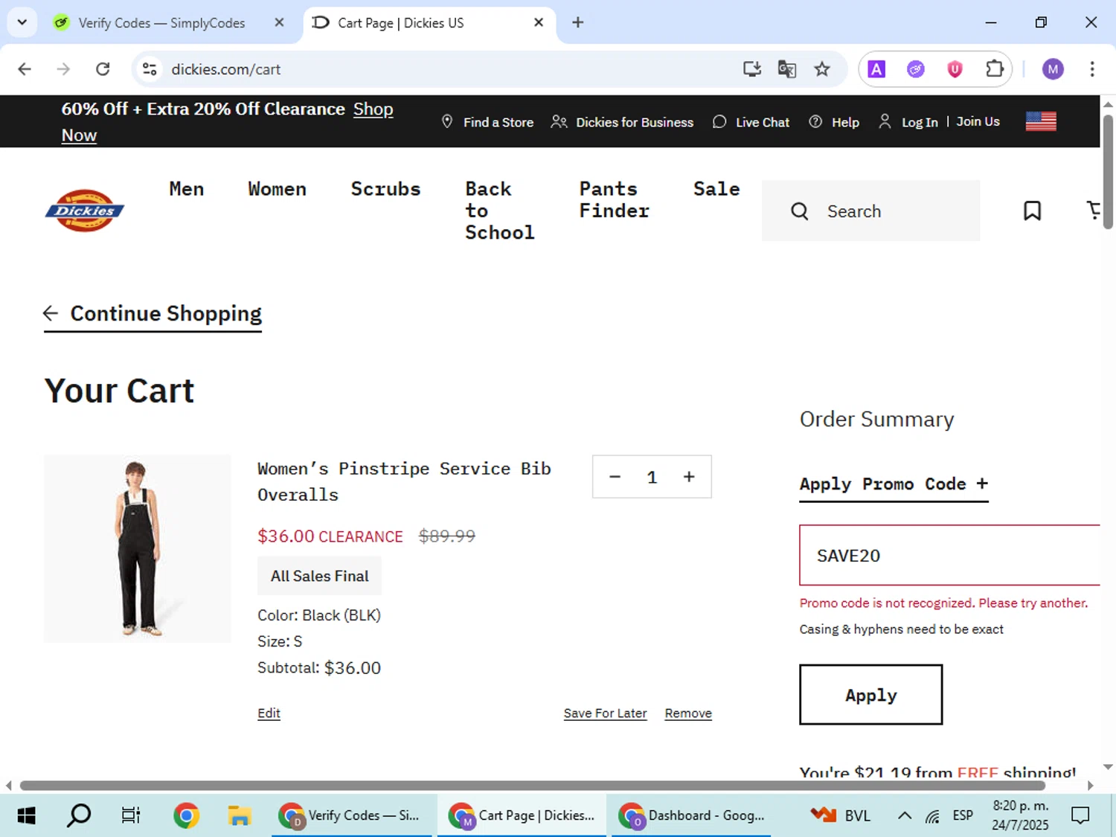Click the vertical page scrollbar
The width and height of the screenshot is (1116, 837).
(1108, 171)
